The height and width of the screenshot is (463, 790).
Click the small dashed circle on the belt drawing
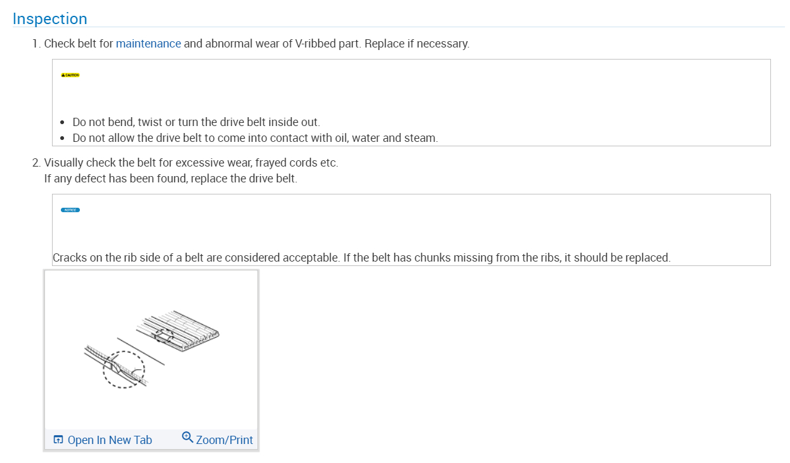pos(164,335)
